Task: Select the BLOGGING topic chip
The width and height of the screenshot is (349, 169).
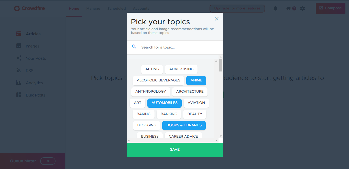Action: 147,125
